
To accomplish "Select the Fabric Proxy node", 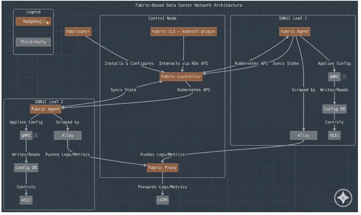I will pyautogui.click(x=162, y=167).
